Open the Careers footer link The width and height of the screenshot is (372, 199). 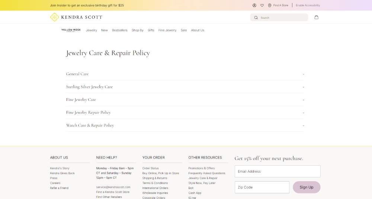tap(55, 183)
